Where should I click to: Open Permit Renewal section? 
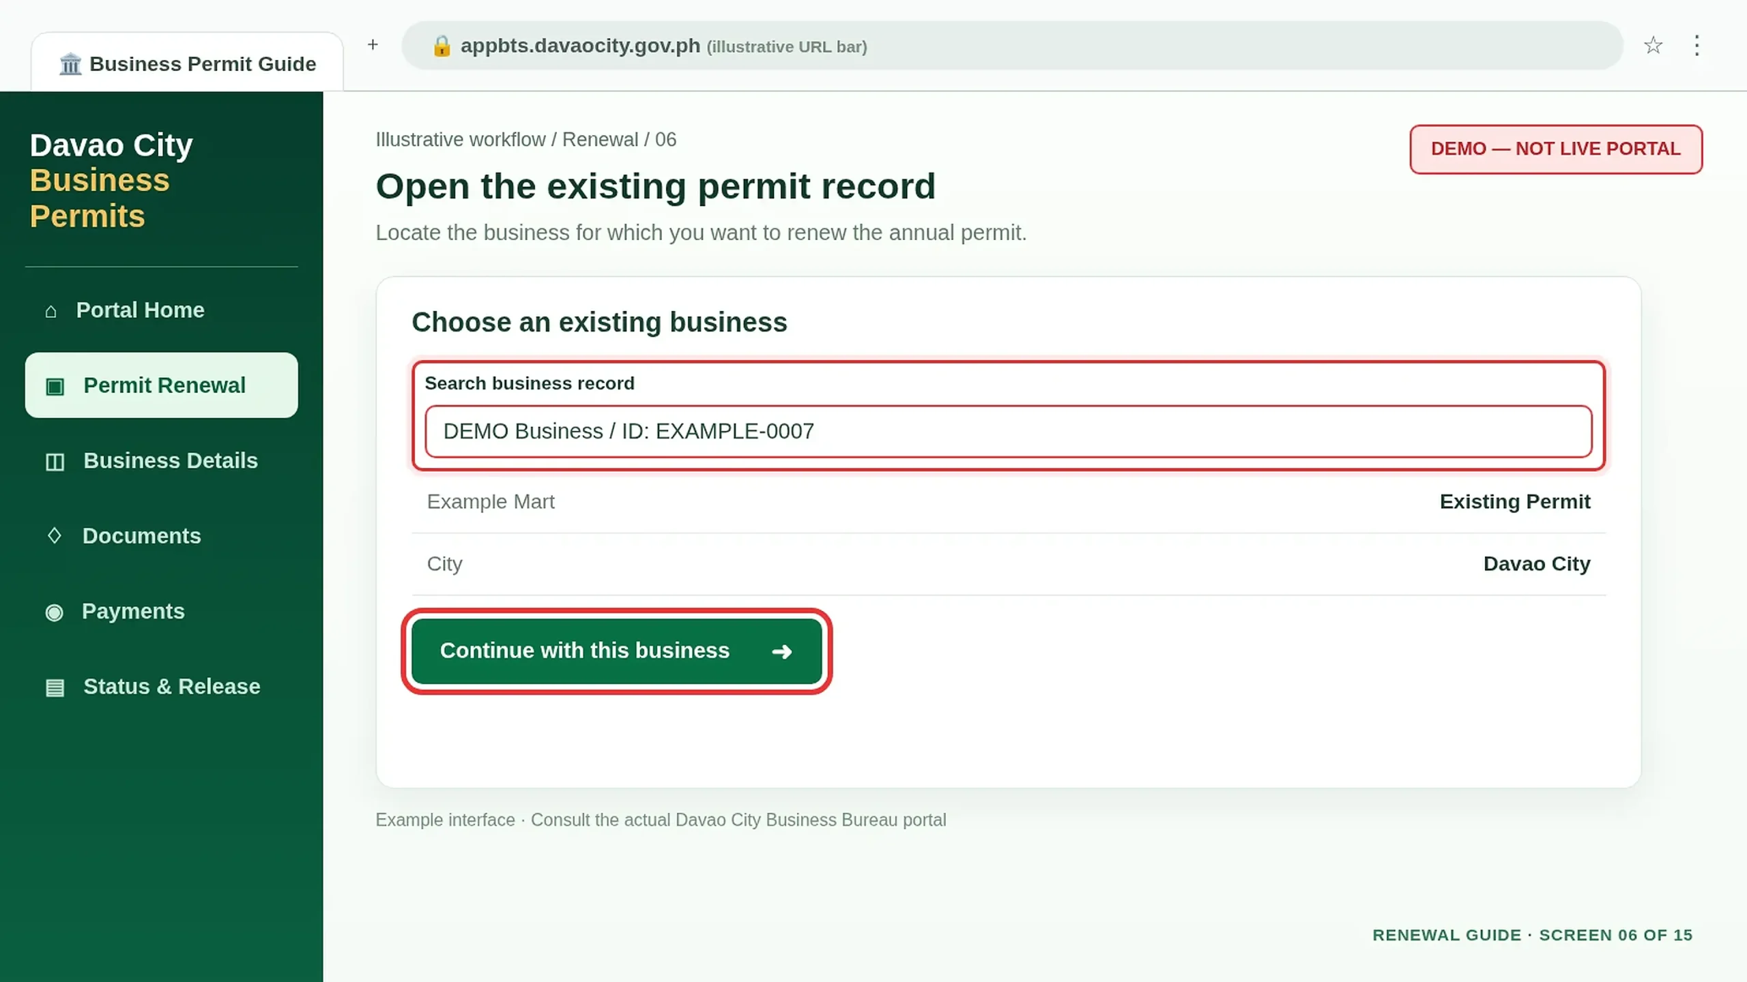(162, 385)
